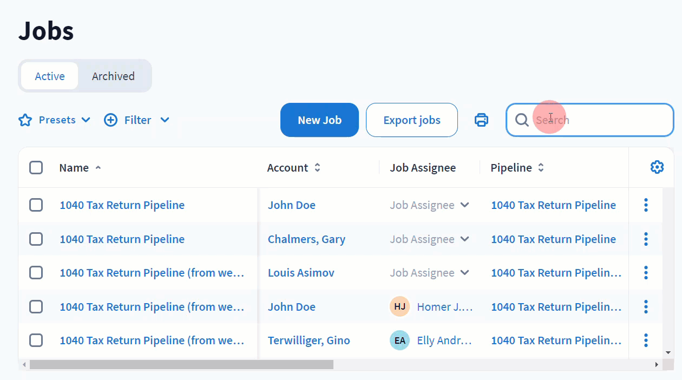Select checkbox for Terwilliger, Gino job
Screen dimensions: 682x380
point(36,340)
